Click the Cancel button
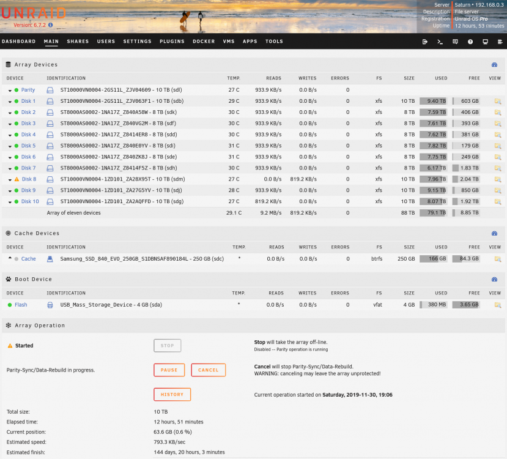This screenshot has height=459, width=507. (208, 370)
